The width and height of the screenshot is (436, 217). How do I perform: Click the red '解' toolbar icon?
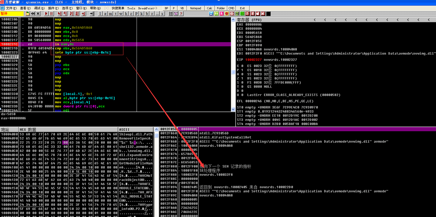[263, 14]
